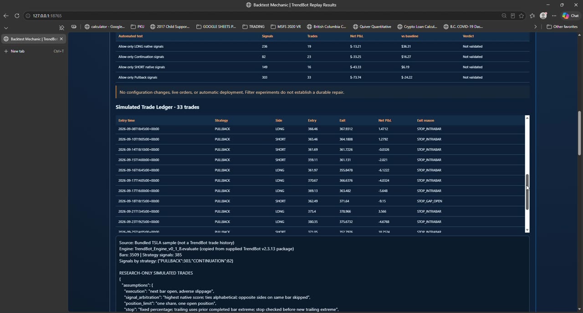The image size is (583, 313).
Task: Click the tab search icon beside bookmarks
Action: click(74, 26)
